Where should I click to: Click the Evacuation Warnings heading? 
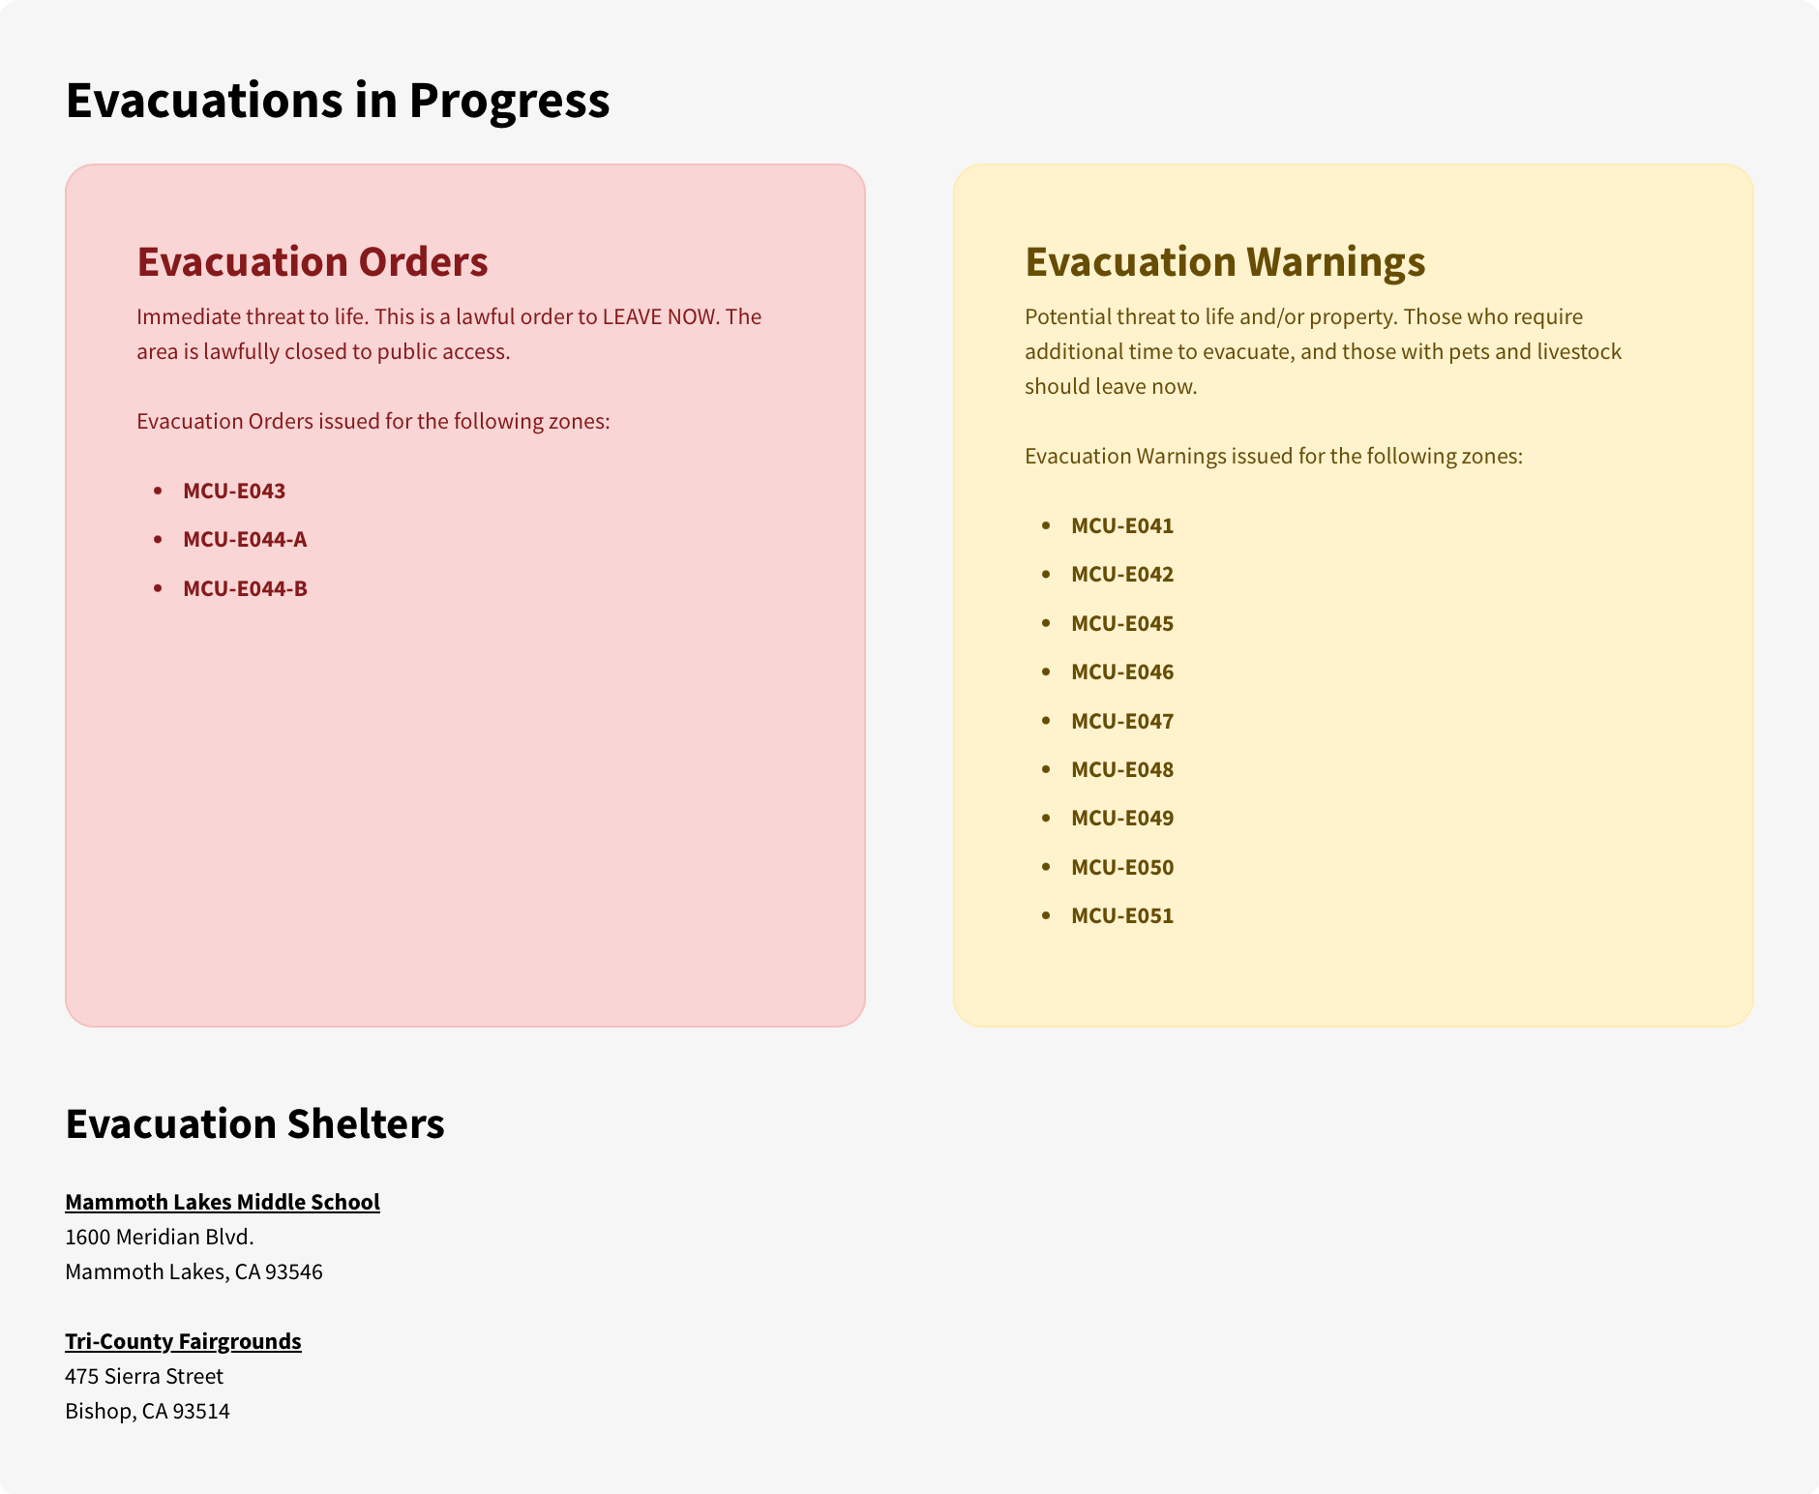[x=1225, y=262]
